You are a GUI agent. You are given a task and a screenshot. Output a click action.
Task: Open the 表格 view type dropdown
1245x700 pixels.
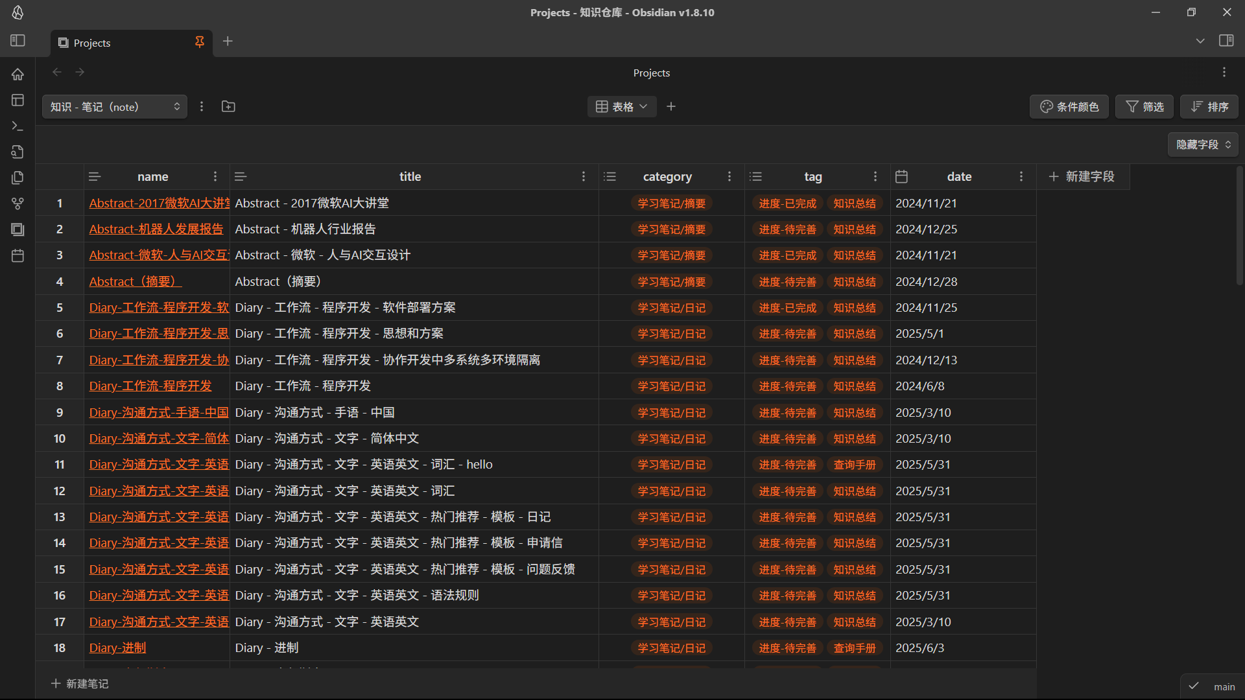621,106
